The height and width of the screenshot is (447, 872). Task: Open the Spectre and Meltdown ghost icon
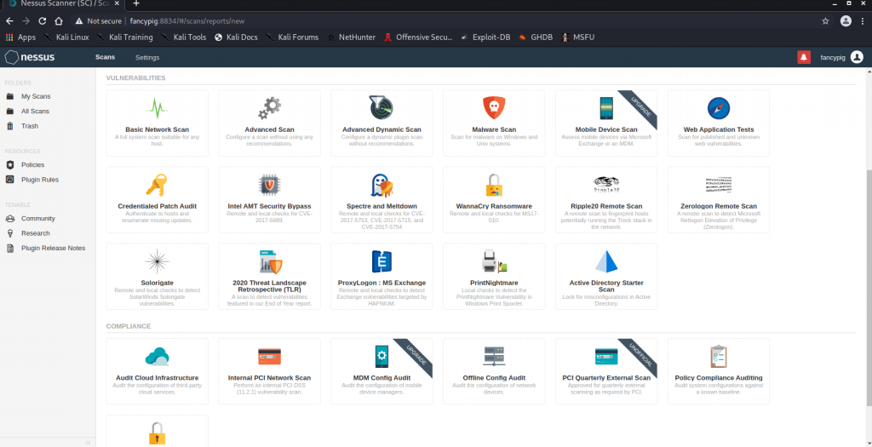(x=382, y=185)
